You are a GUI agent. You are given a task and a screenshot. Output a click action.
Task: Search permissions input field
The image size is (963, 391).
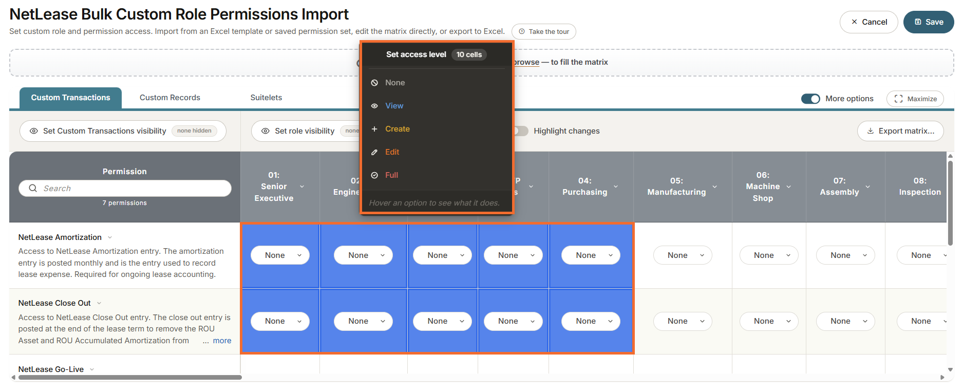pyautogui.click(x=125, y=189)
